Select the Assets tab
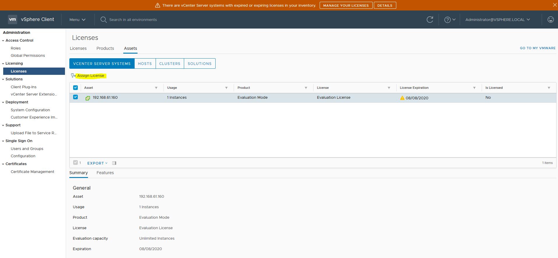The height and width of the screenshot is (258, 558). pos(130,48)
